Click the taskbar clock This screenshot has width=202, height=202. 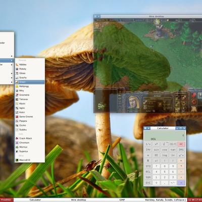195,200
